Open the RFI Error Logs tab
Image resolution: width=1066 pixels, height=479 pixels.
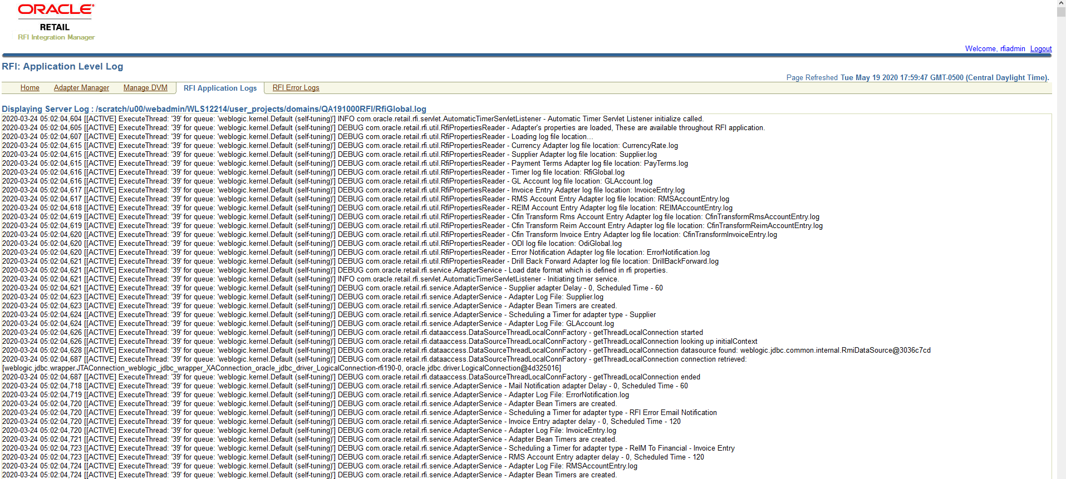[x=296, y=88]
